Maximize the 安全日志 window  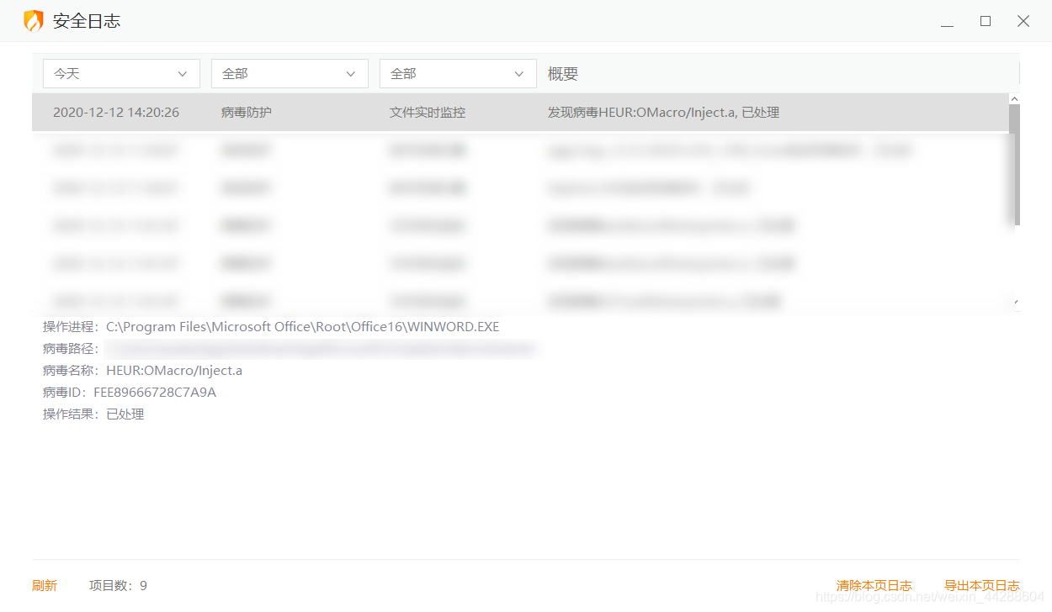pos(986,22)
